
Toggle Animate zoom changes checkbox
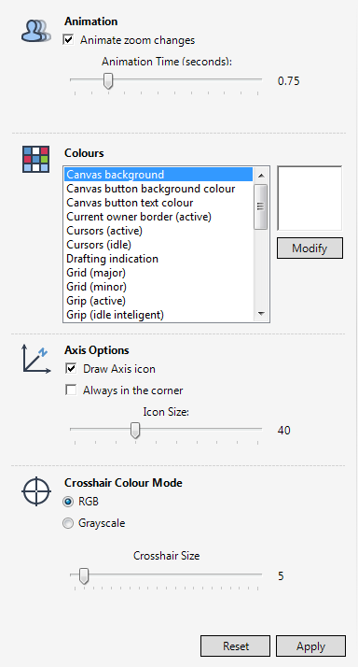click(x=68, y=40)
